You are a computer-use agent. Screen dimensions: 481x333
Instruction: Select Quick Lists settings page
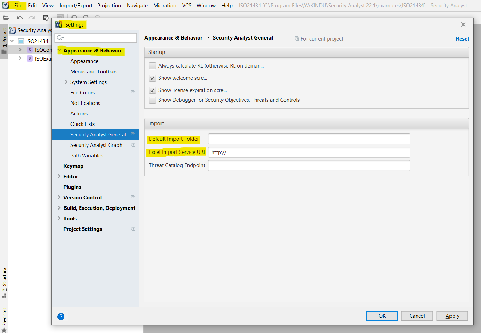(82, 124)
